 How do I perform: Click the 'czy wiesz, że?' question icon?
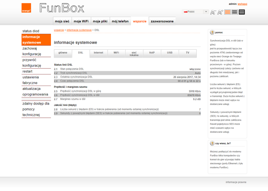[x=212, y=143]
